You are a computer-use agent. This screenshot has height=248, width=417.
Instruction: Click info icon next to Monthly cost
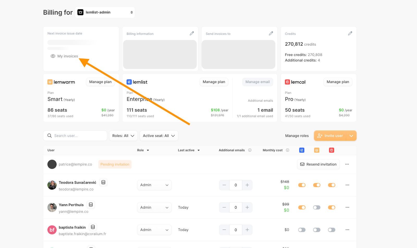287,150
